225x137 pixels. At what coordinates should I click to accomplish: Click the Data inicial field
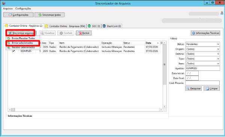[192, 73]
